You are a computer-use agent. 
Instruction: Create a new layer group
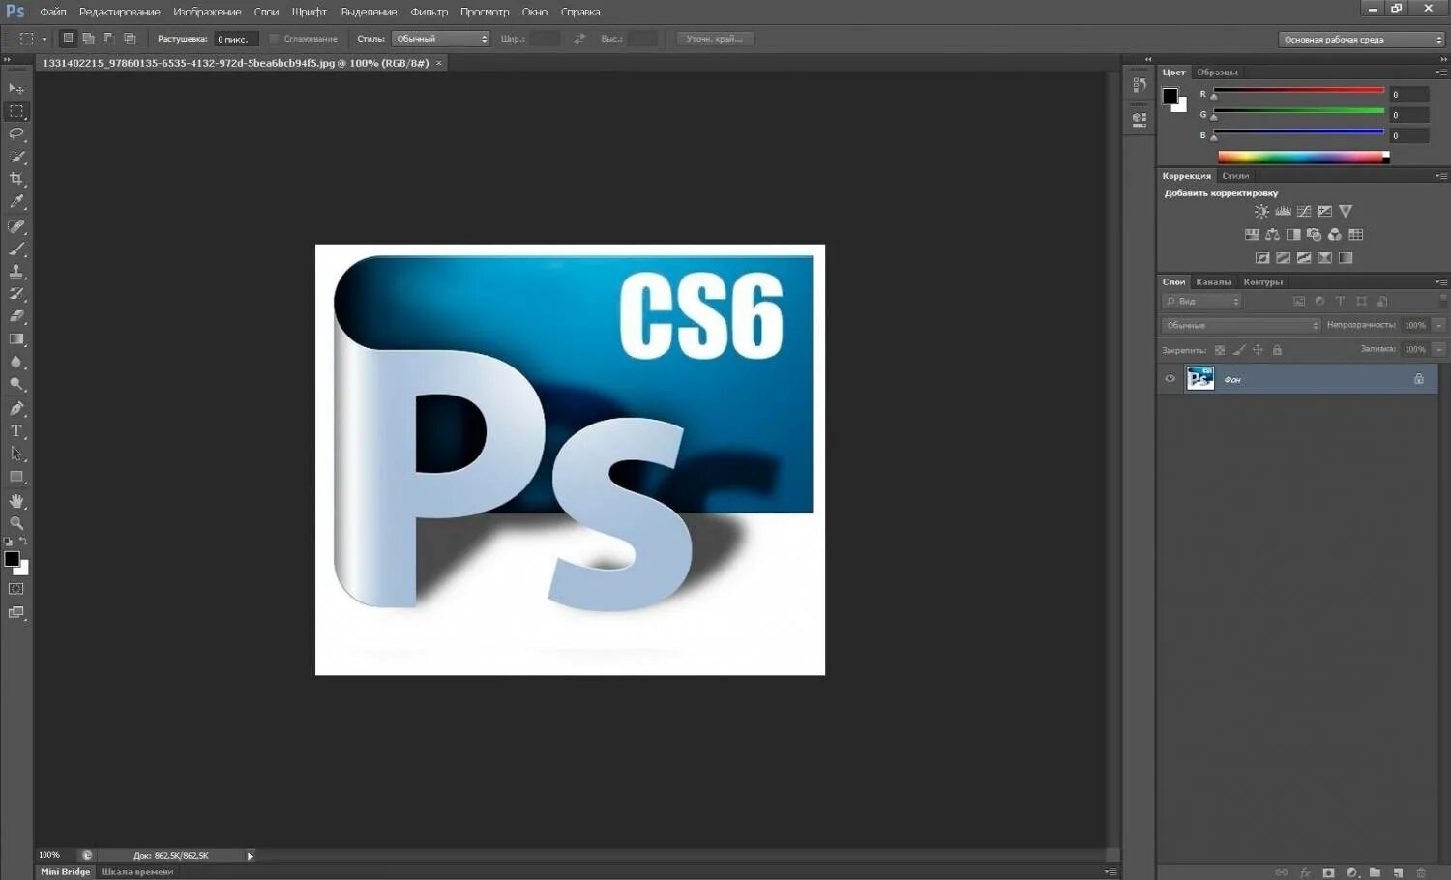coord(1375,872)
